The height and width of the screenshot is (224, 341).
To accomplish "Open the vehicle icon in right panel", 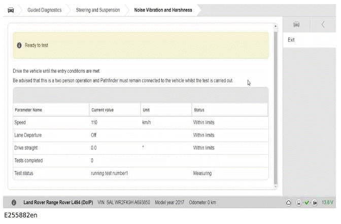I will [x=296, y=24].
